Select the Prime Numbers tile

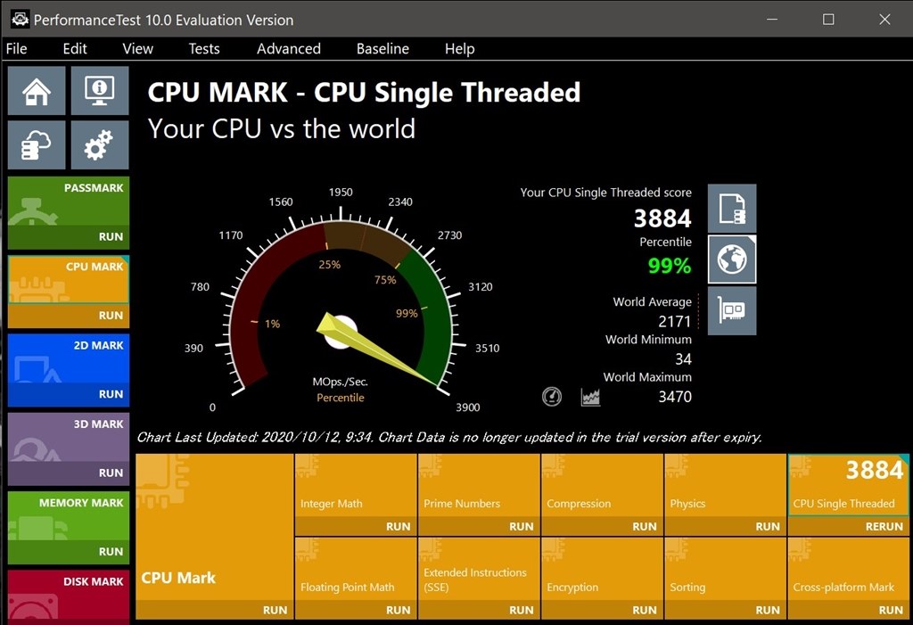[479, 485]
